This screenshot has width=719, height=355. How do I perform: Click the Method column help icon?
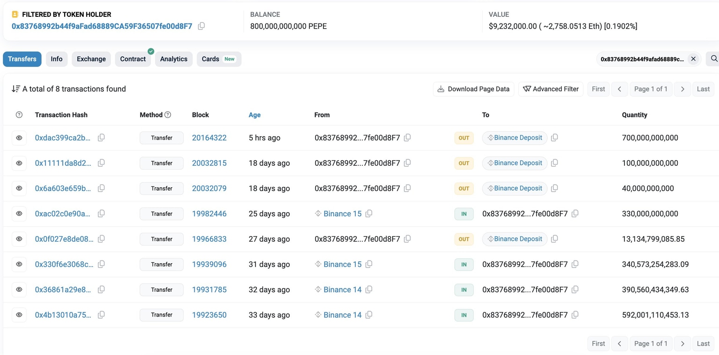(168, 115)
